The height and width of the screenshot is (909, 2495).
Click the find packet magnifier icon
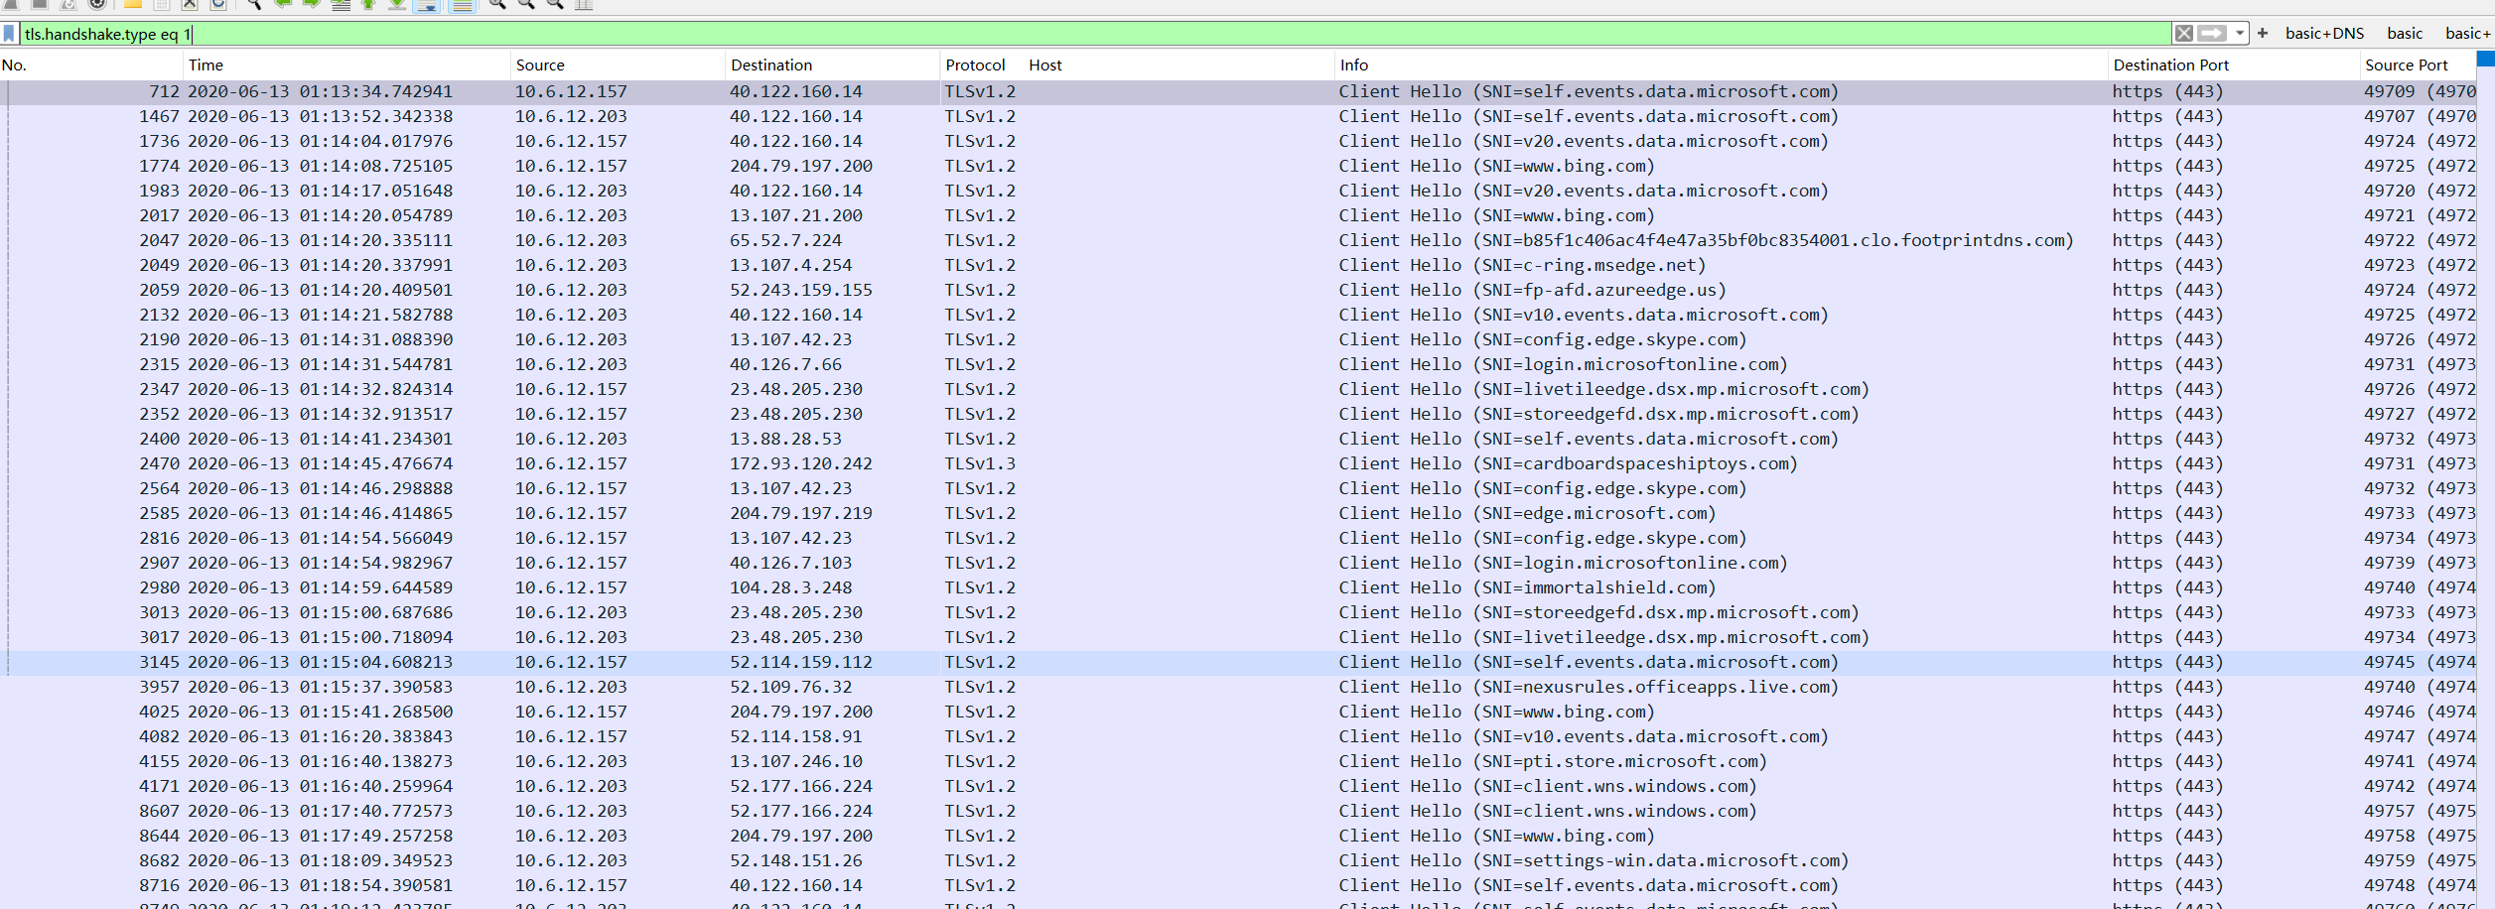coord(254,4)
